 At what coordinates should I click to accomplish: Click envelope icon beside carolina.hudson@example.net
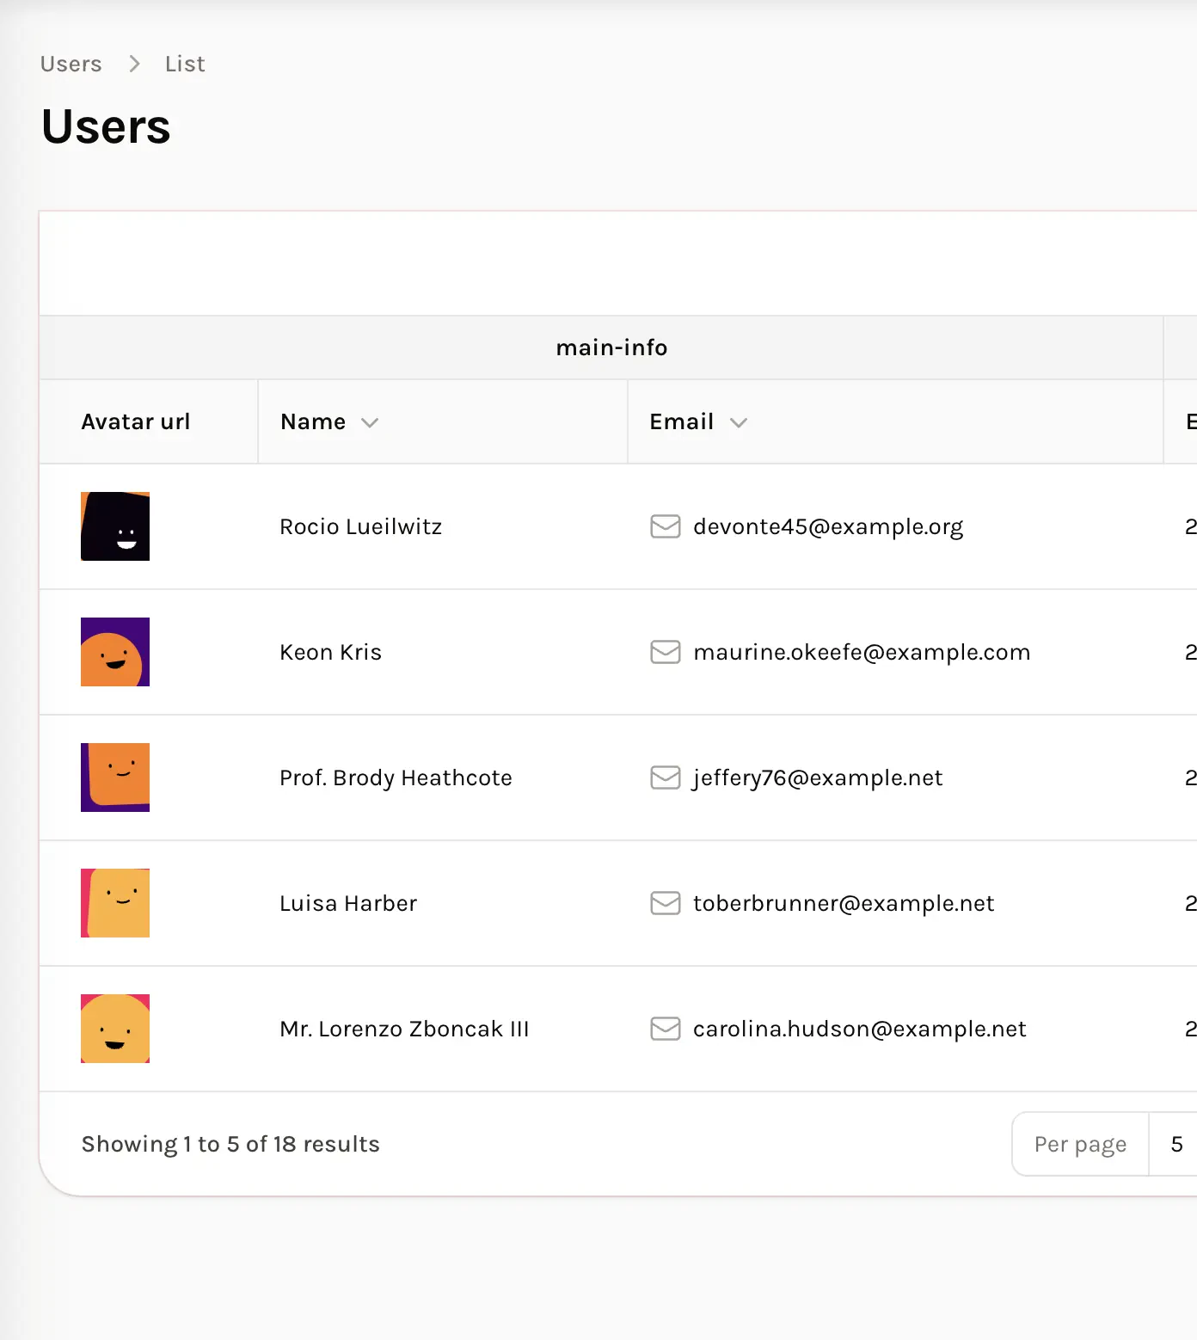coord(665,1029)
